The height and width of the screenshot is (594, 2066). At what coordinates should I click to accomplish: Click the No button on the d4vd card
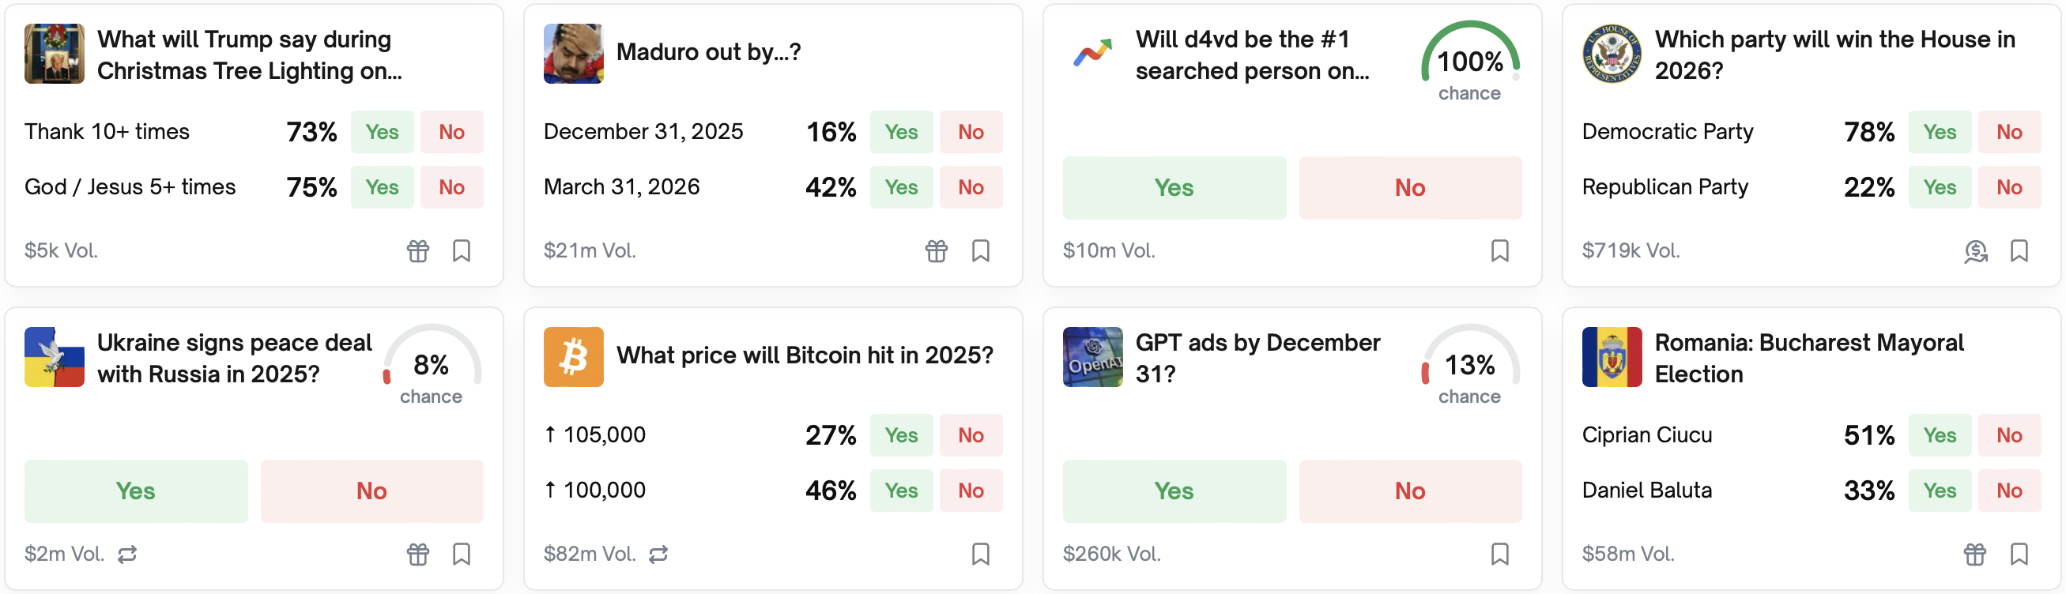tap(1409, 186)
